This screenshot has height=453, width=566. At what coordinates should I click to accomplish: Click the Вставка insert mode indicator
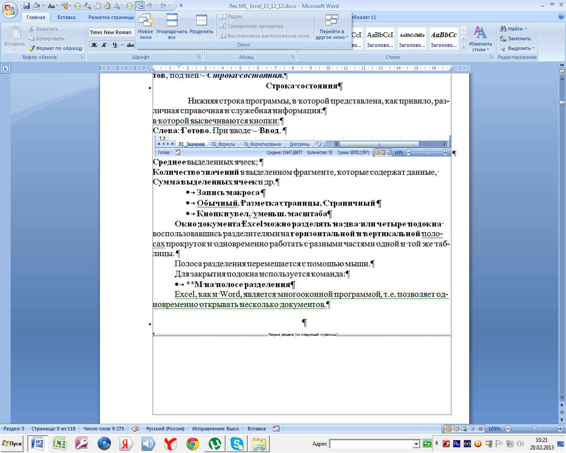coord(256,429)
